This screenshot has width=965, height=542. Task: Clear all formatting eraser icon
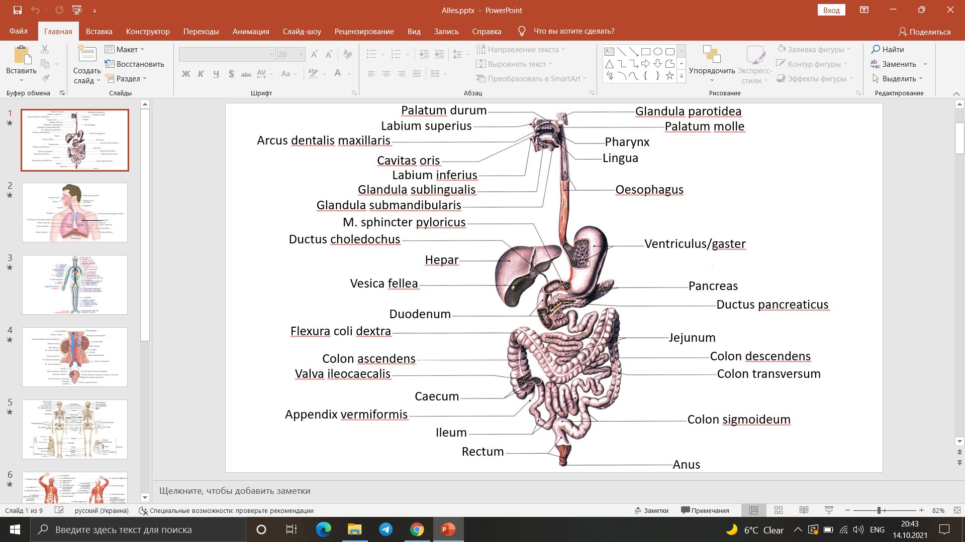coord(347,54)
